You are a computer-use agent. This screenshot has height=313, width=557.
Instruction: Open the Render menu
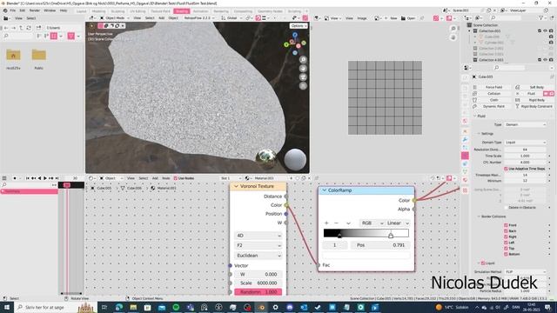tap(35, 10)
